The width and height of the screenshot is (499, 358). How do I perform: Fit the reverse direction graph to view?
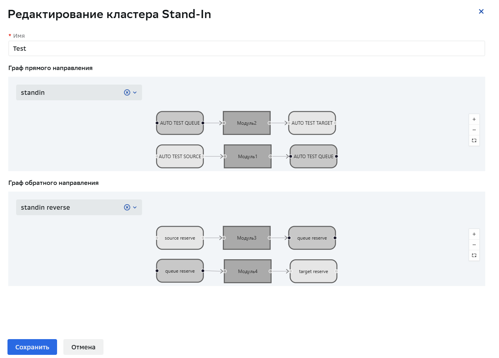474,255
